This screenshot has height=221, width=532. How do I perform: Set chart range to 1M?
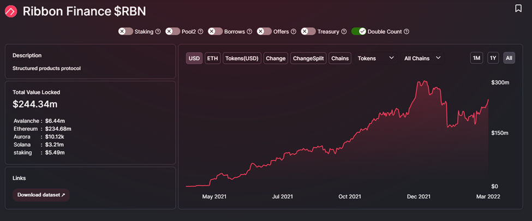pyautogui.click(x=476, y=58)
